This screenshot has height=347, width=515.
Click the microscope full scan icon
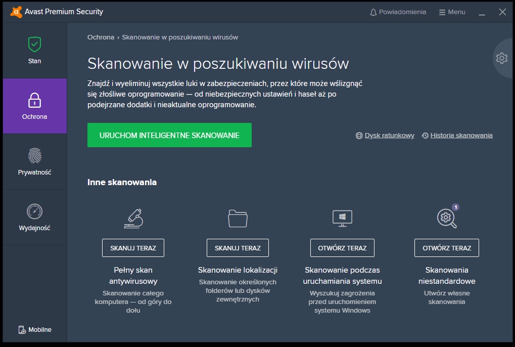click(x=133, y=219)
